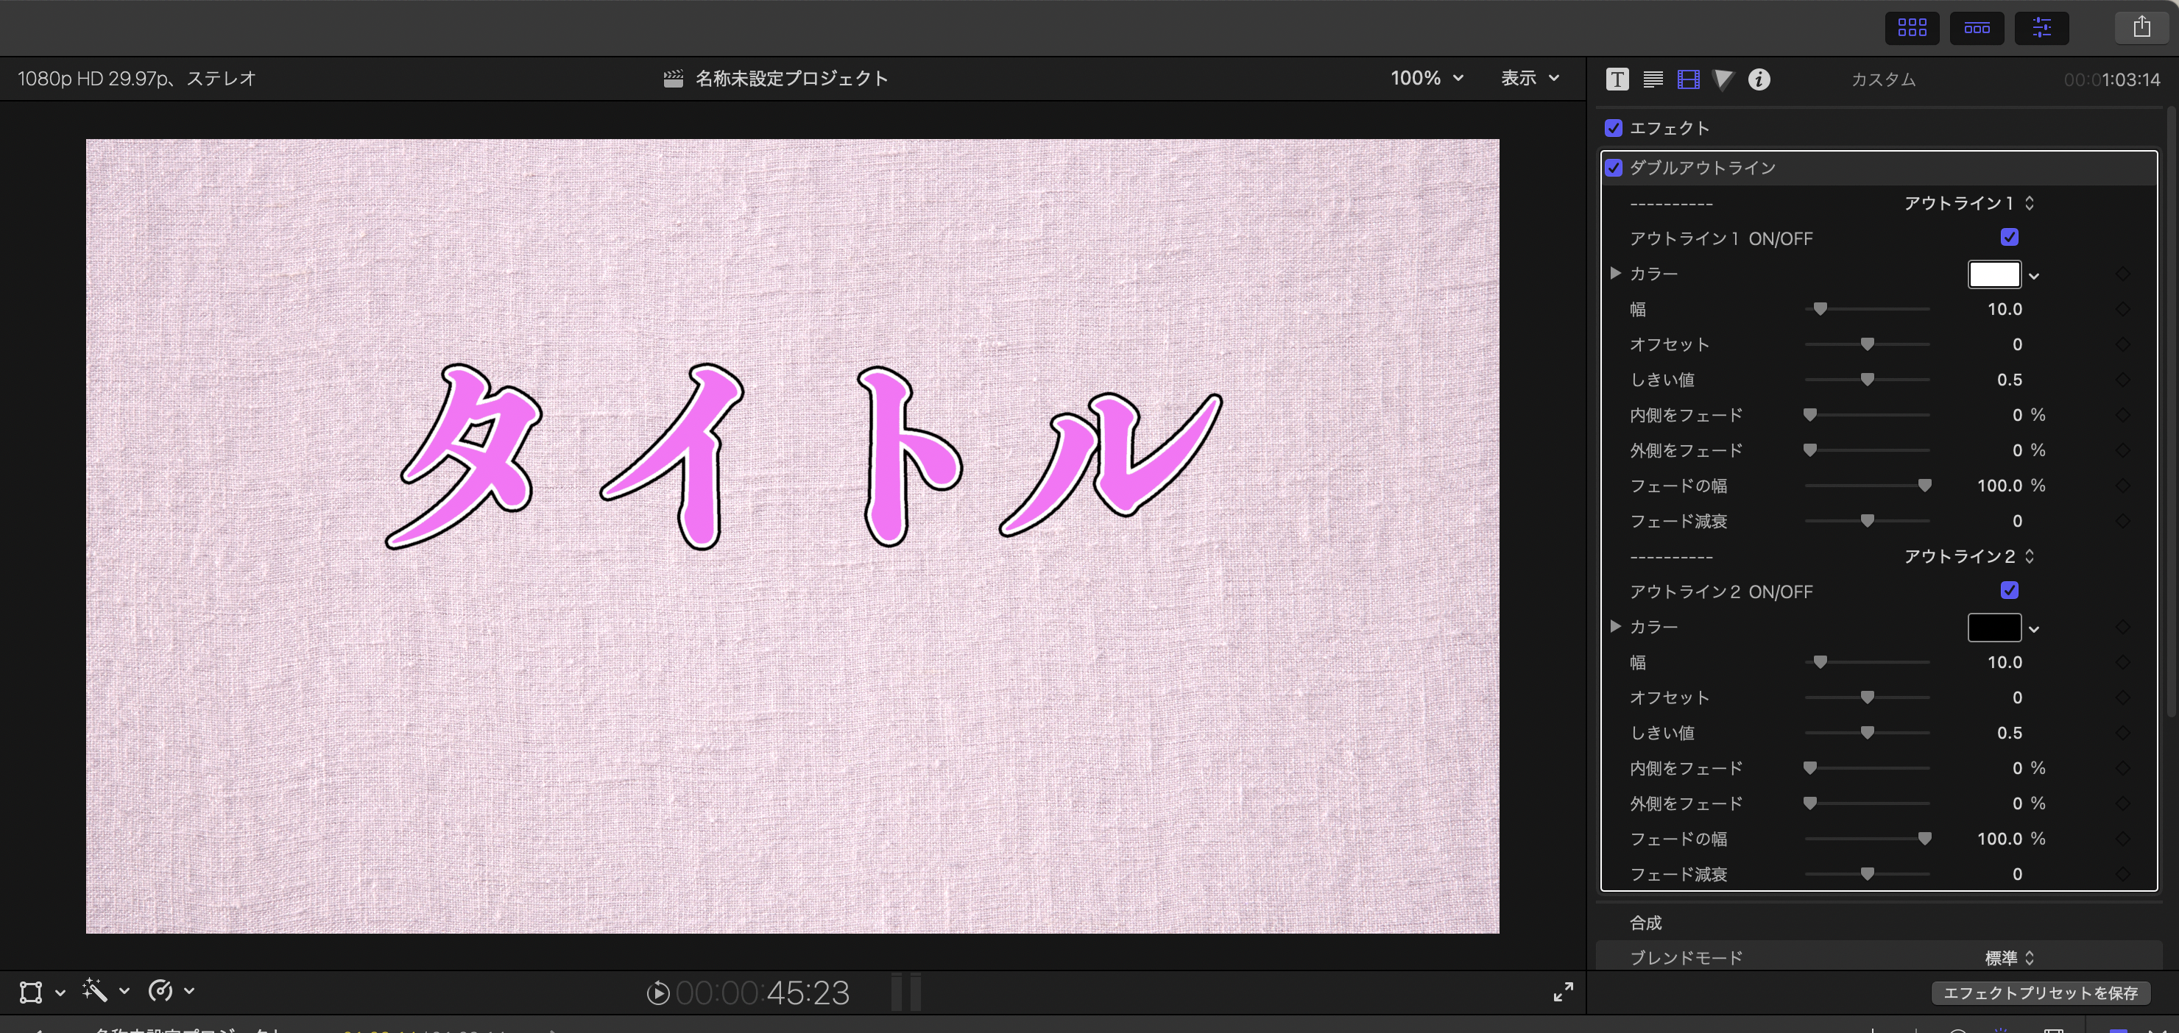This screenshot has height=1033, width=2179.
Task: Open the Transform tool menu icon
Action: point(32,992)
